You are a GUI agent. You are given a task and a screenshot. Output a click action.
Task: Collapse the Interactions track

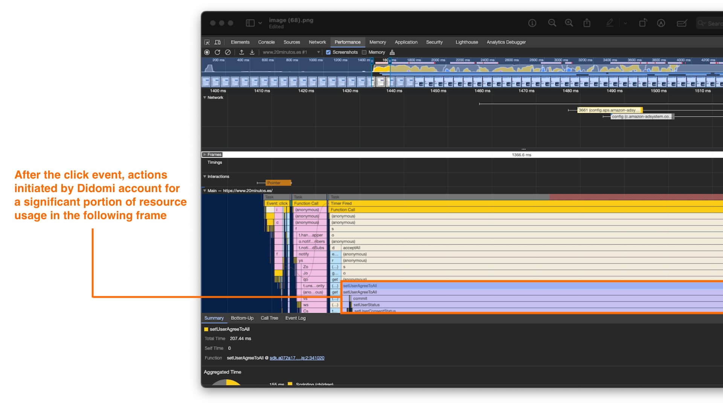pos(205,176)
